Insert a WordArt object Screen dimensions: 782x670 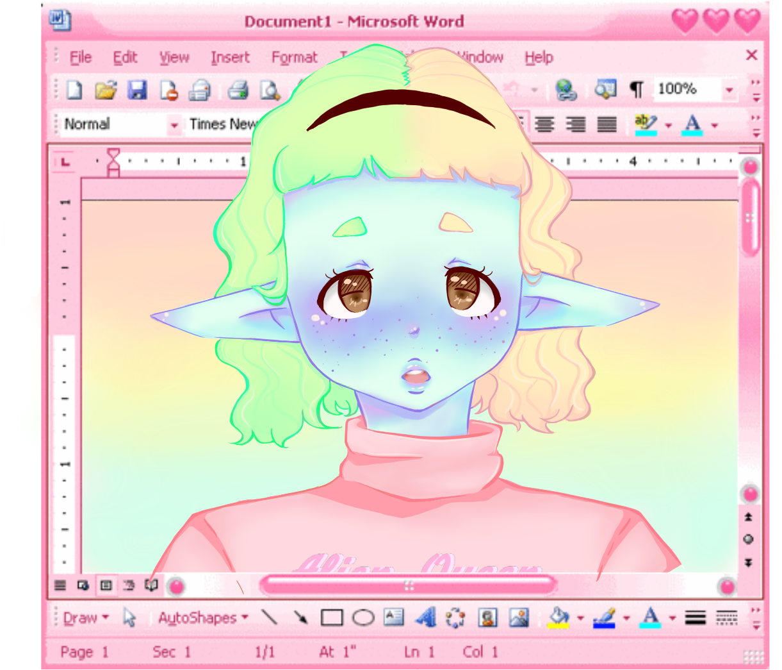426,617
